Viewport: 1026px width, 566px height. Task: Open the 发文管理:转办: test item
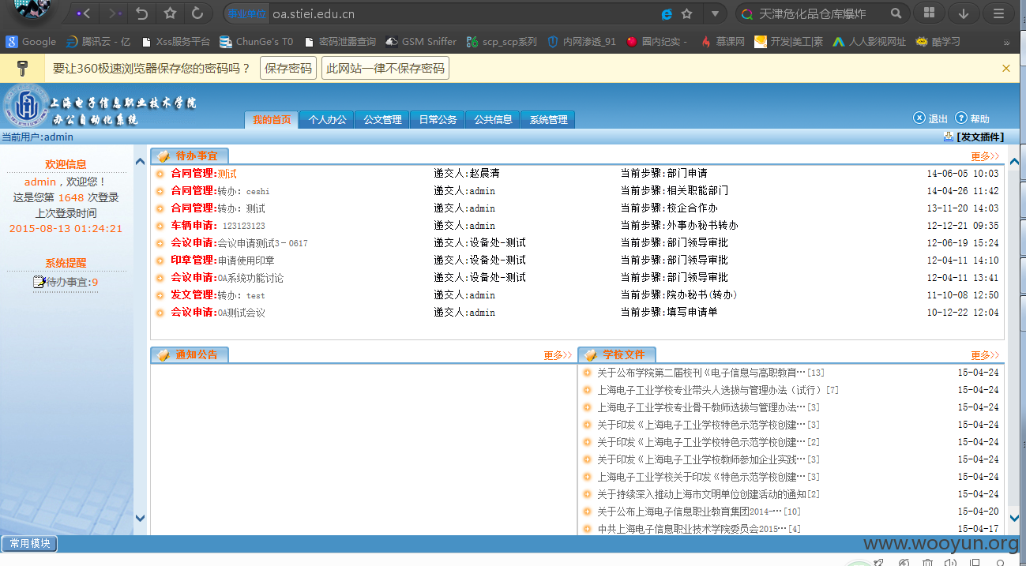[218, 295]
